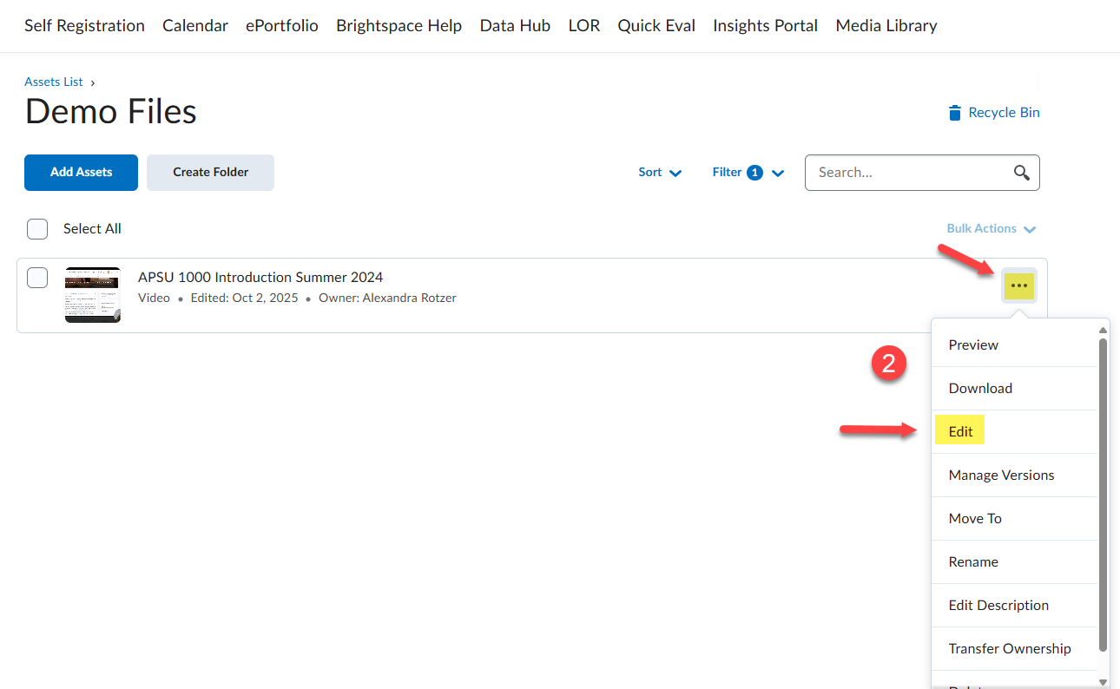This screenshot has height=689, width=1120.
Task: Select Rename in the actions menu
Action: click(972, 561)
